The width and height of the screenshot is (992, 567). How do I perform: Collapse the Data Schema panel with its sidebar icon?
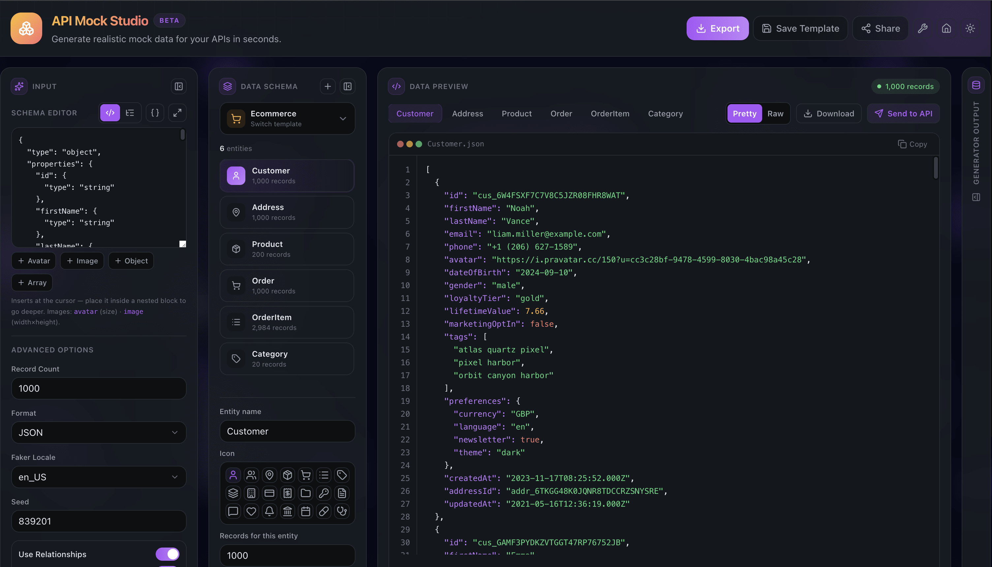pos(347,86)
